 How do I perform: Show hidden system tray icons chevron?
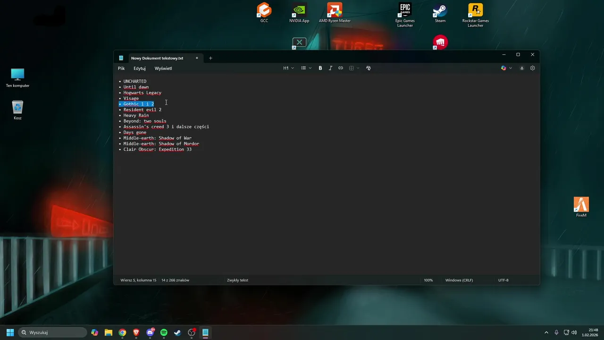[x=546, y=332]
